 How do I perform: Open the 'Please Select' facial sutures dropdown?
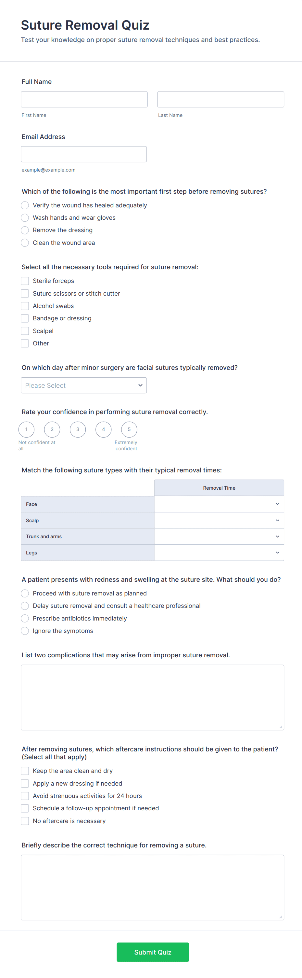(84, 385)
